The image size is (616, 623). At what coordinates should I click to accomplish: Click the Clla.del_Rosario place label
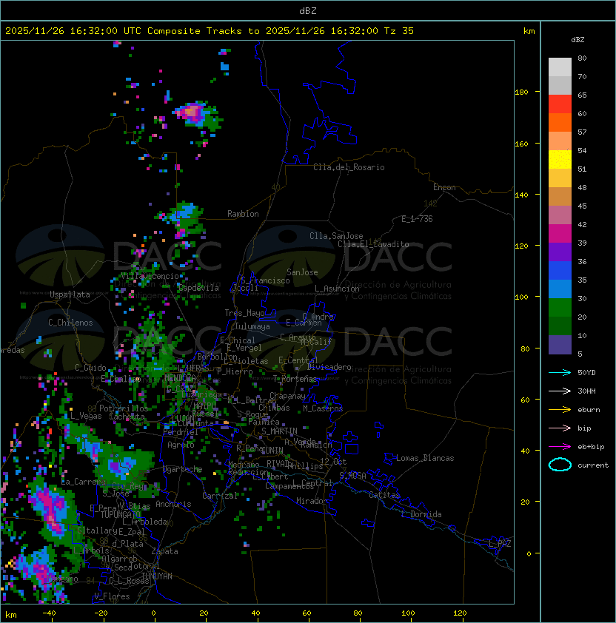[349, 167]
